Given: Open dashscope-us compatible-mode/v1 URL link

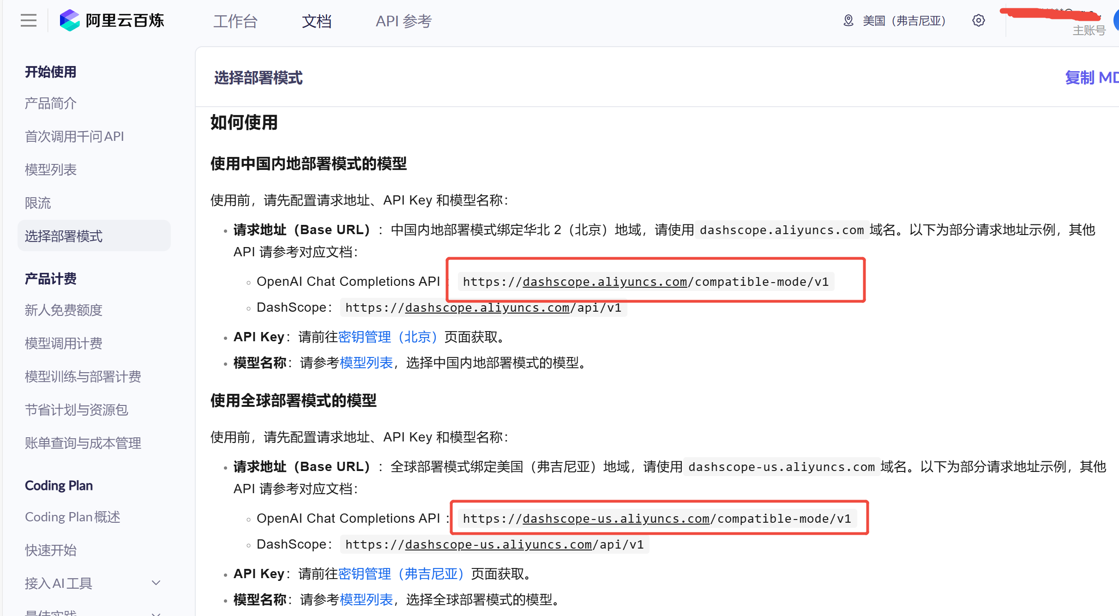Looking at the screenshot, I should point(616,519).
